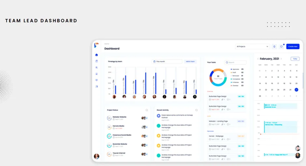Open the This month date filter
306x166 pixels.
click(x=167, y=61)
